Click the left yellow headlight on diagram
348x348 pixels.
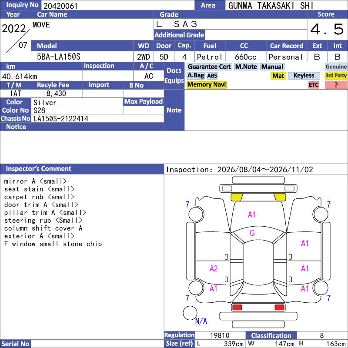[x=237, y=197]
